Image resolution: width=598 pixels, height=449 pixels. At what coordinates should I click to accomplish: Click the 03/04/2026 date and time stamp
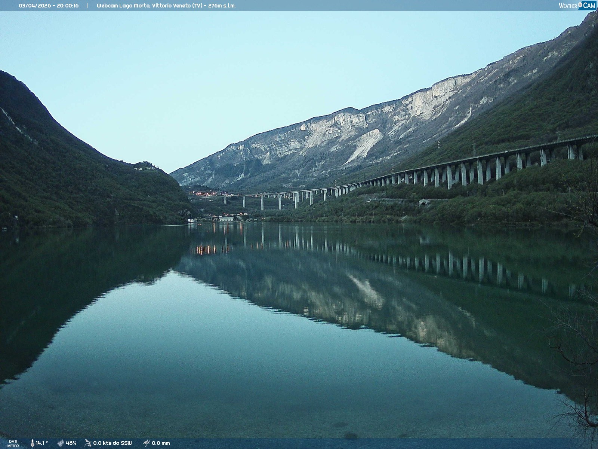tap(49, 6)
